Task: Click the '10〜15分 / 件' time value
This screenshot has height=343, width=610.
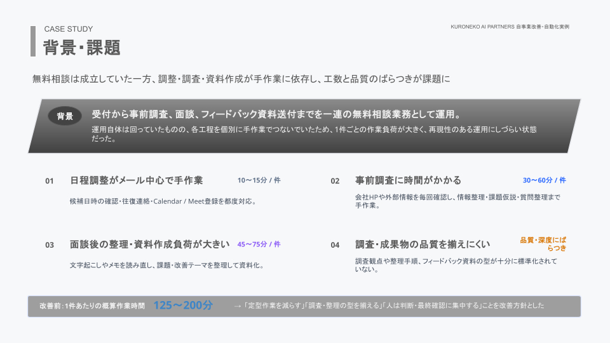Action: click(259, 180)
